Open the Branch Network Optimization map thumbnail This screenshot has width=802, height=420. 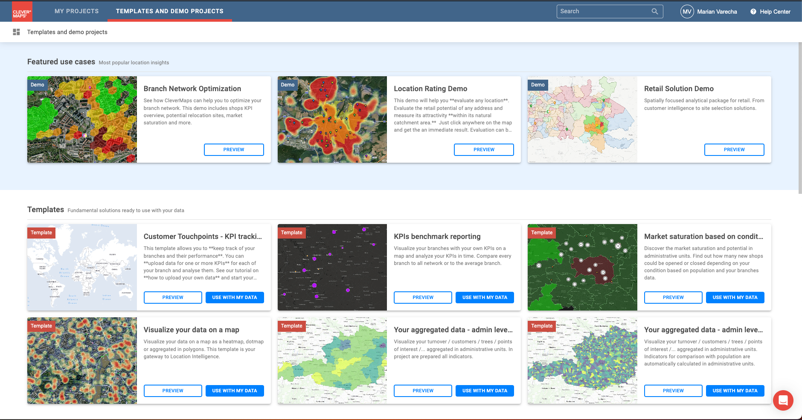click(82, 119)
